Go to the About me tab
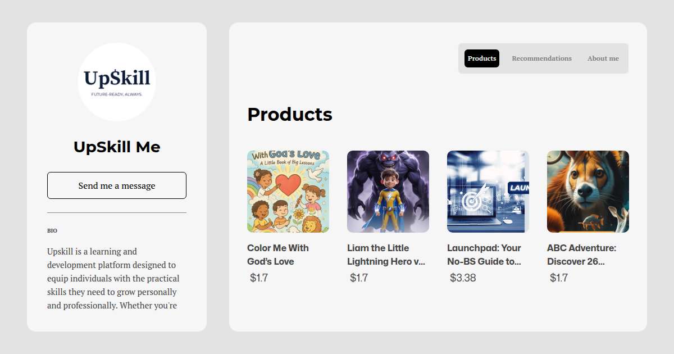The height and width of the screenshot is (354, 674). click(603, 58)
